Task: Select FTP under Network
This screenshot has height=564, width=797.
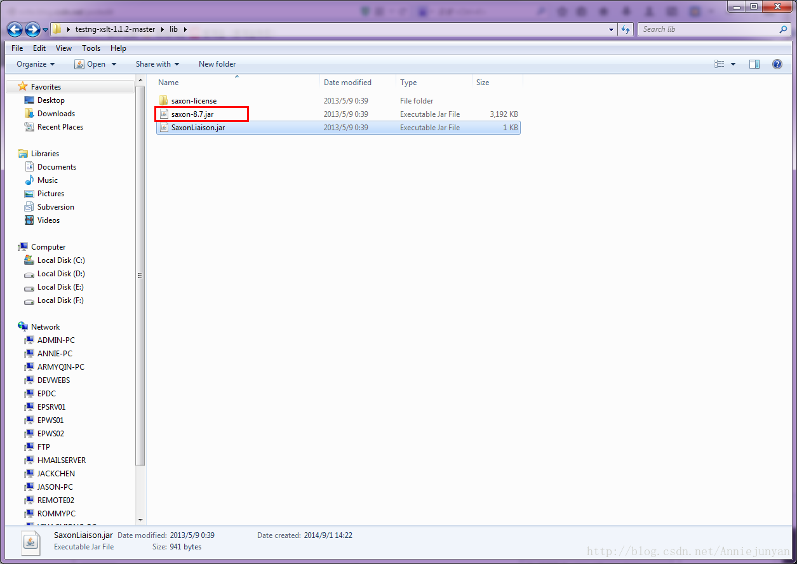Action: point(43,447)
